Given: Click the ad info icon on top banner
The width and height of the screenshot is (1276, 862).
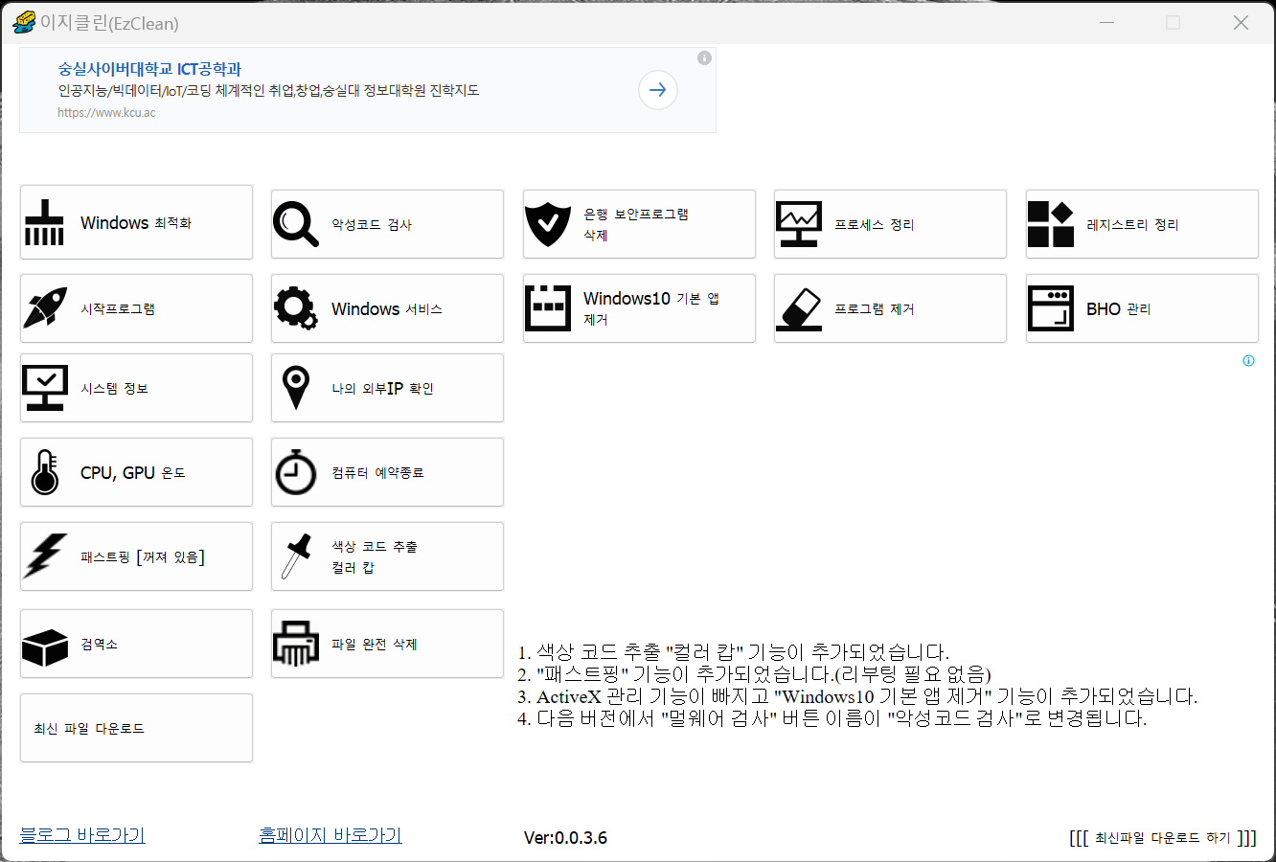Looking at the screenshot, I should pos(704,58).
